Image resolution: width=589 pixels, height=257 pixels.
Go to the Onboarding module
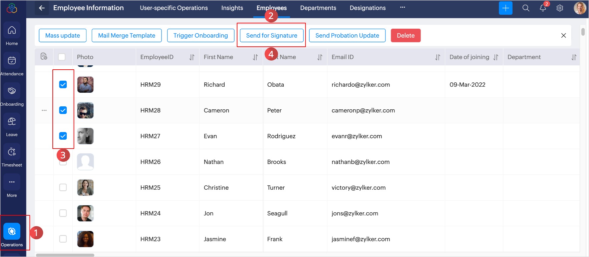coord(12,91)
